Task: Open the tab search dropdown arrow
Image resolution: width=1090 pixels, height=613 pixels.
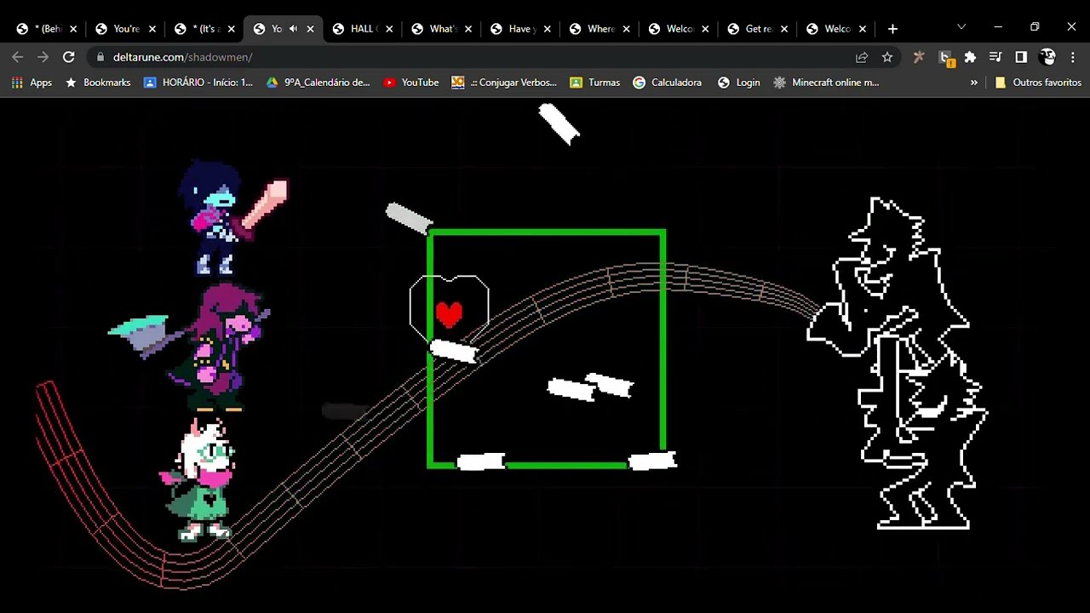Action: [x=961, y=27]
